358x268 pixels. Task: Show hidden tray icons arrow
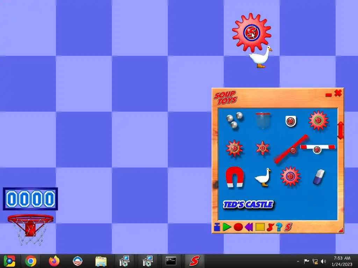coord(298,261)
